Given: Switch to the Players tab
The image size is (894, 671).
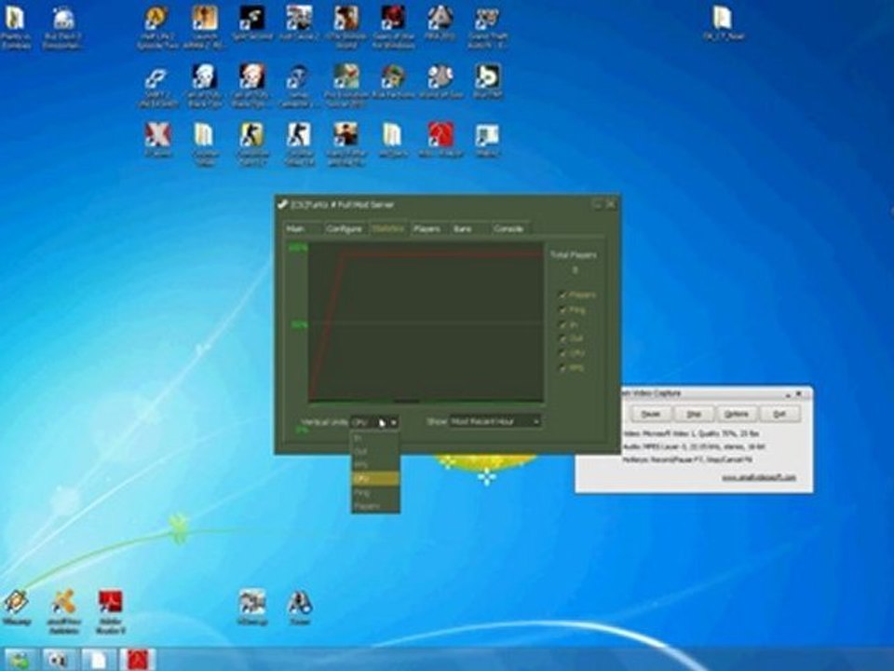Looking at the screenshot, I should [427, 229].
